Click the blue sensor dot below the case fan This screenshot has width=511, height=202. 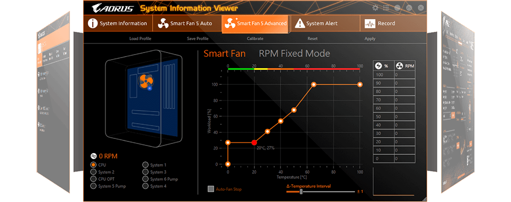pyautogui.click(x=150, y=88)
